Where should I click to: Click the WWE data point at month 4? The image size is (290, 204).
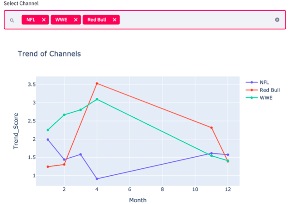click(x=97, y=99)
